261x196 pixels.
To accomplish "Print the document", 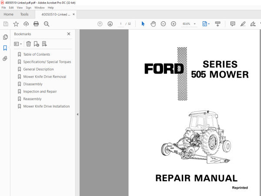I will [x=36, y=24].
